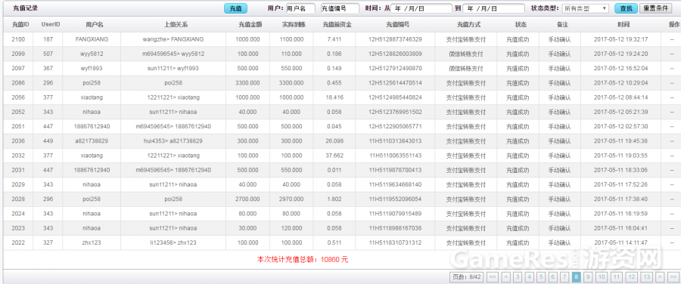Click 手动确认 remark in row 2036
681x284 pixels.
[559, 141]
